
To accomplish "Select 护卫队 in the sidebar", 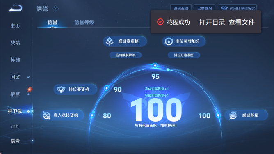I will click(x=15, y=111).
